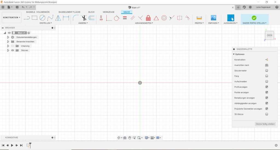This screenshot has width=280, height=150.
Task: Expand Skizzen tree node
Action: [x=8, y=50]
